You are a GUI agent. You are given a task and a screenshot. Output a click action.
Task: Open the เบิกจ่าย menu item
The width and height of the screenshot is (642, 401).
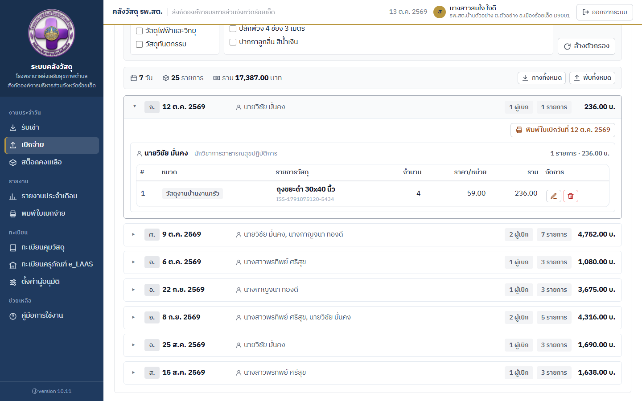click(52, 145)
